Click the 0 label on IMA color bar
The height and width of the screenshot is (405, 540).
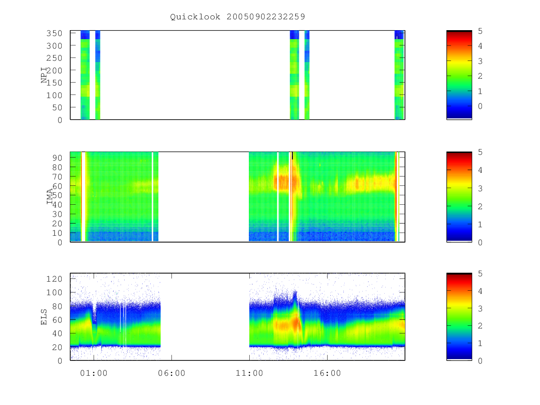point(481,242)
